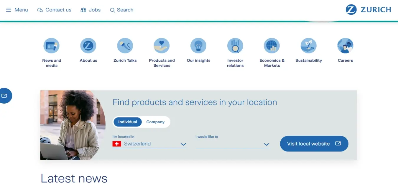Click the Menu text label
Screen dimensions: 398x192
coord(21,10)
